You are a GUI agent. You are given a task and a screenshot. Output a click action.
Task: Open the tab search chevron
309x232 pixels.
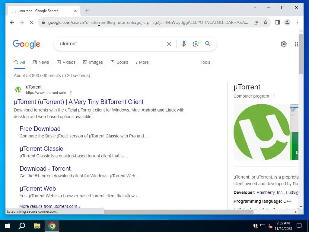[x=255, y=8]
